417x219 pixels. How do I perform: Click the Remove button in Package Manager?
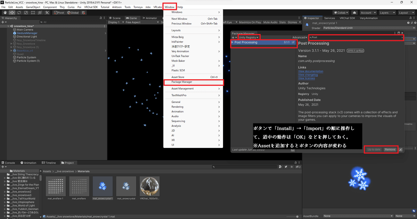(x=390, y=149)
